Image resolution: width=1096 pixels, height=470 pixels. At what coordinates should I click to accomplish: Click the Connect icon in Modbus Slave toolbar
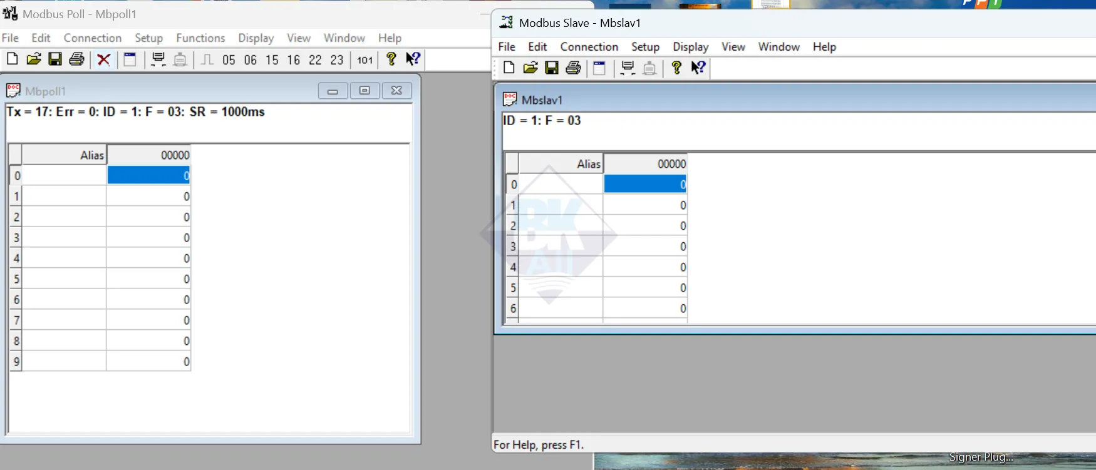pos(628,68)
